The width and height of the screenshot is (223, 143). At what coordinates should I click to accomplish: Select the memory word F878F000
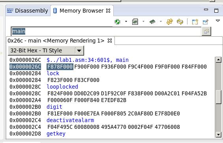coord(60,67)
